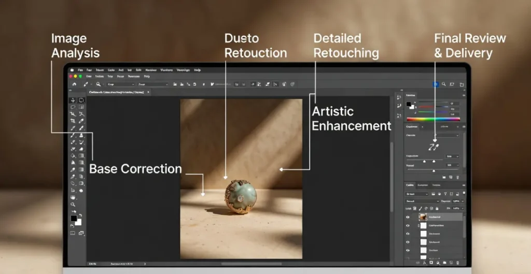Toggle visibility of the fourth layer

coord(408,242)
